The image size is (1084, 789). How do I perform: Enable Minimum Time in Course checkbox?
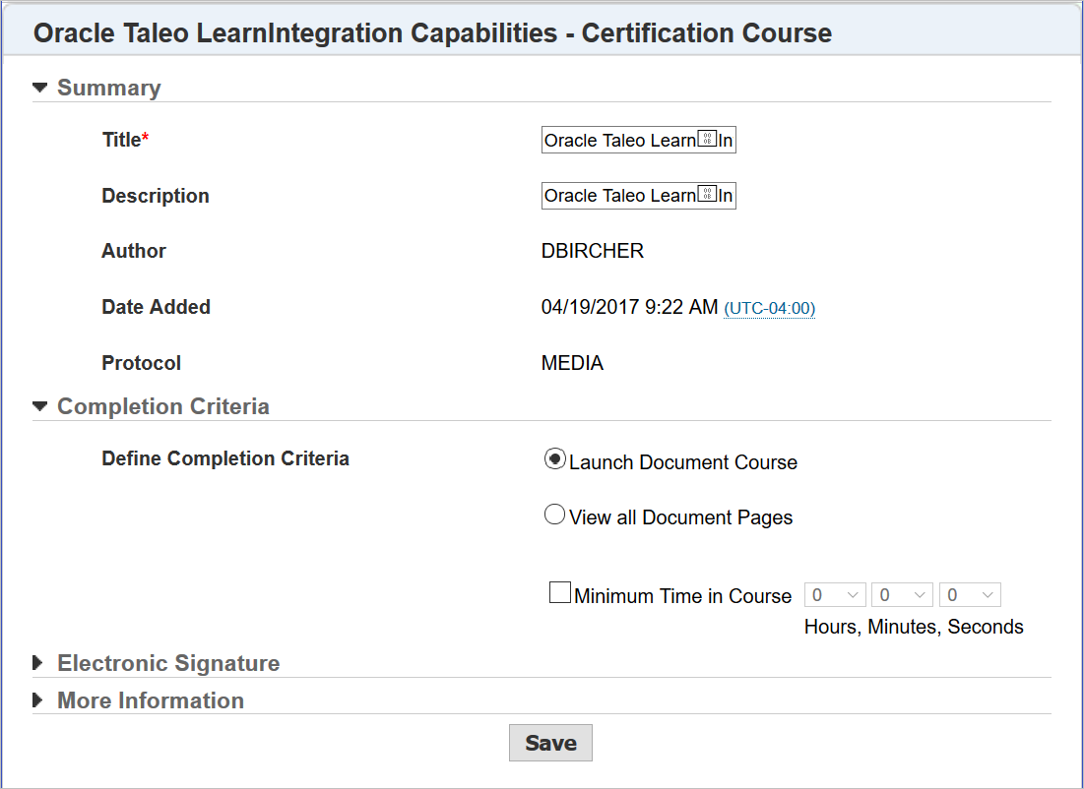coord(559,593)
